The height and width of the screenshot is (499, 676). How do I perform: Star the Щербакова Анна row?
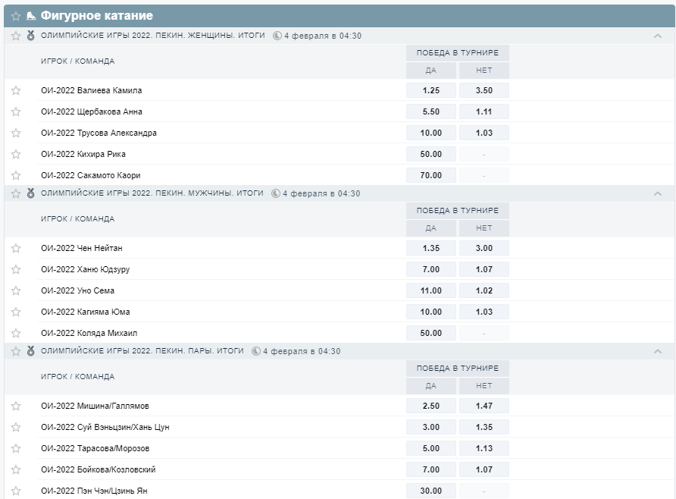(x=16, y=111)
